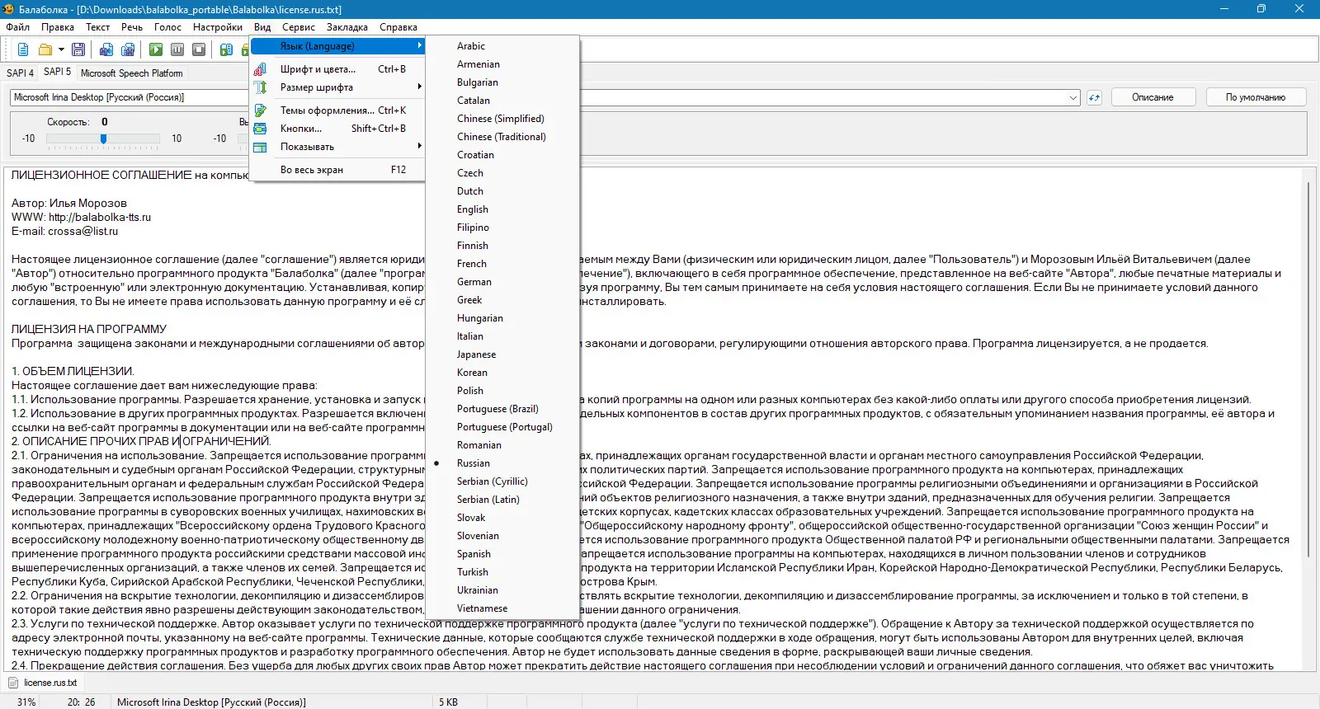Click the Вид menu in the menu bar
The height and width of the screenshot is (709, 1320).
click(262, 27)
